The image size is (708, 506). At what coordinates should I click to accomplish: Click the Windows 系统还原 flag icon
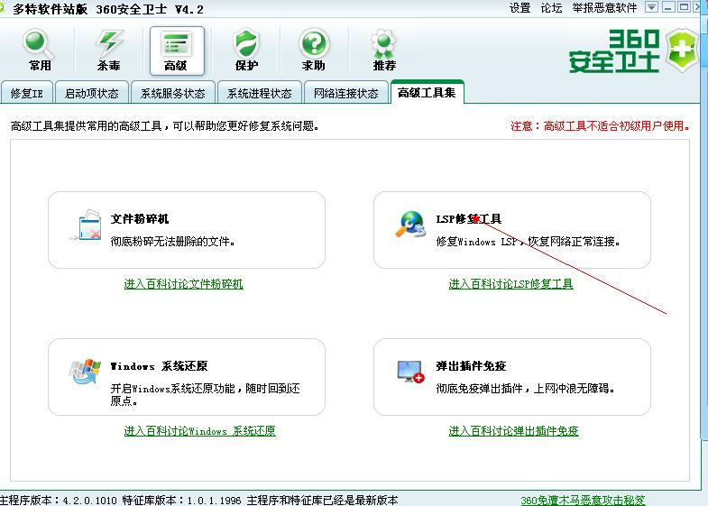tap(86, 372)
